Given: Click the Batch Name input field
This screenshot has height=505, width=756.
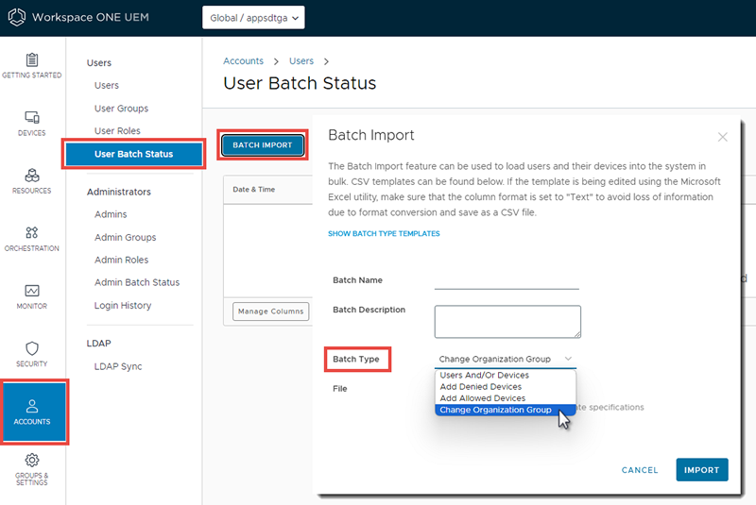Looking at the screenshot, I should [507, 281].
